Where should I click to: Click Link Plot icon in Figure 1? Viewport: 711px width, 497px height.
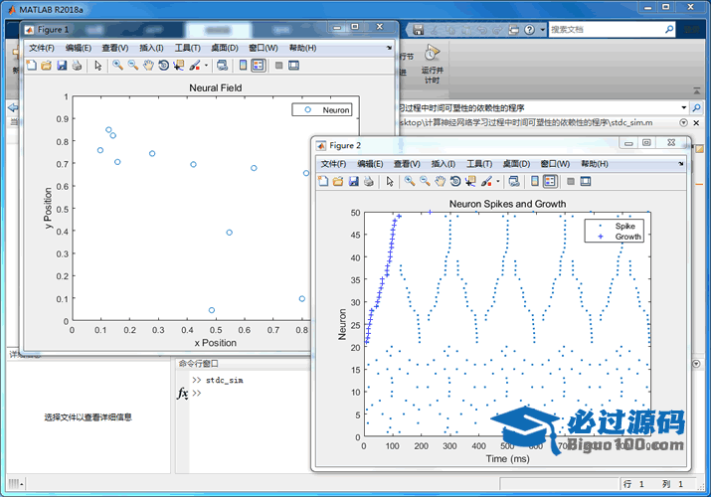click(222, 66)
